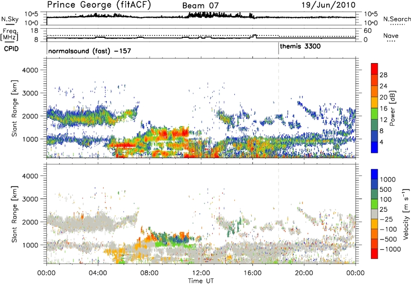Click the '28' power colorbar tick label
This screenshot has width=411, height=284.
tap(383, 75)
